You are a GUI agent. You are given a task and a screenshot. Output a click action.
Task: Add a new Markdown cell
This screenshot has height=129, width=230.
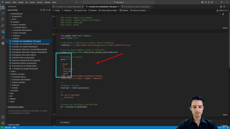(67, 10)
